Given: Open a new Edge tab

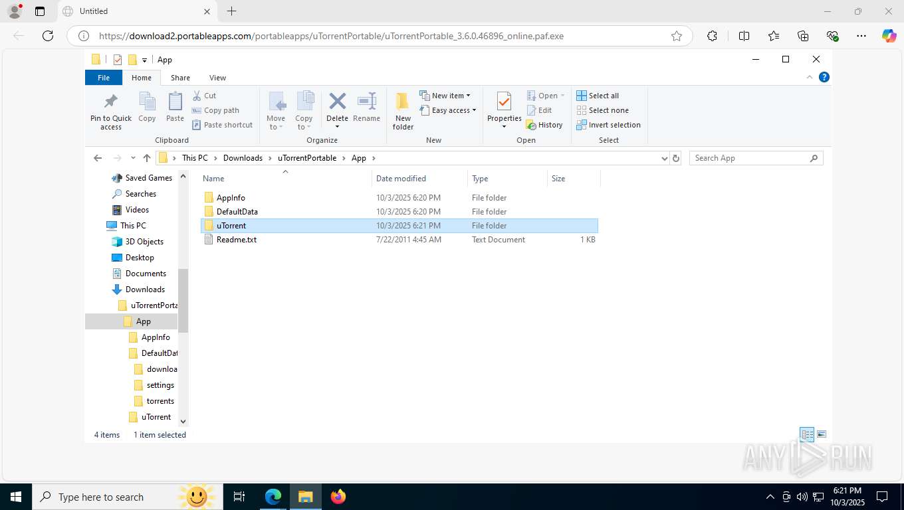Looking at the screenshot, I should [231, 11].
